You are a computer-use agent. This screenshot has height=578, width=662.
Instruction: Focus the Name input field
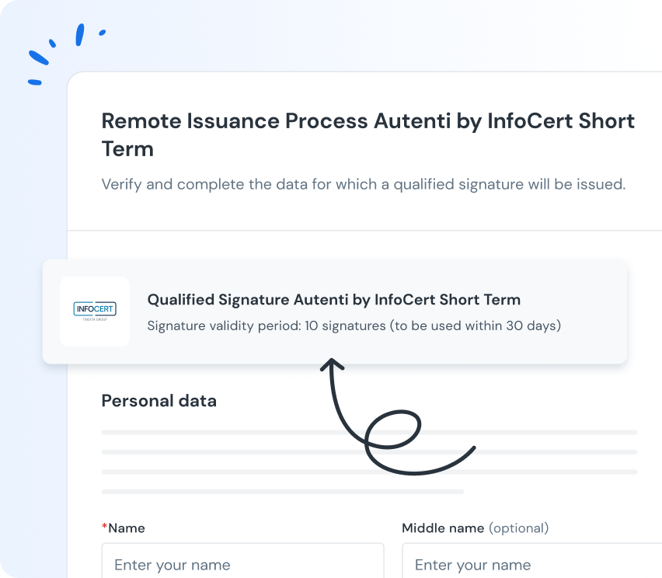[242, 561]
